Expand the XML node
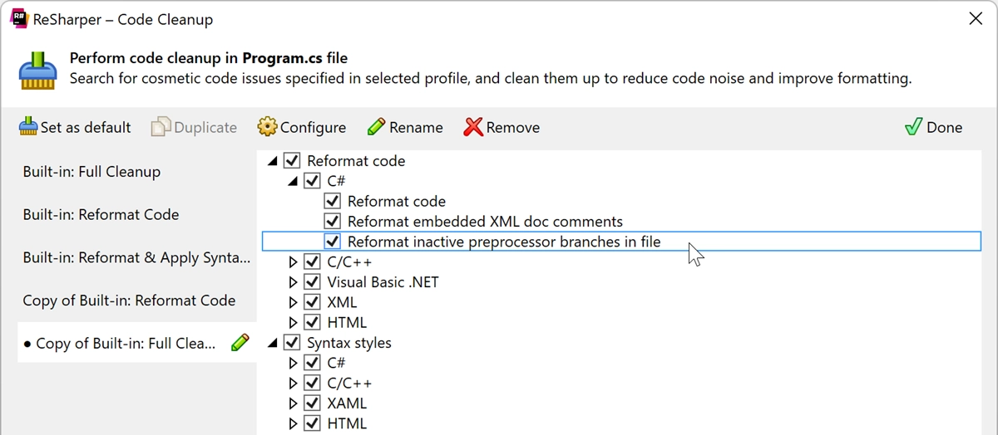 click(293, 302)
